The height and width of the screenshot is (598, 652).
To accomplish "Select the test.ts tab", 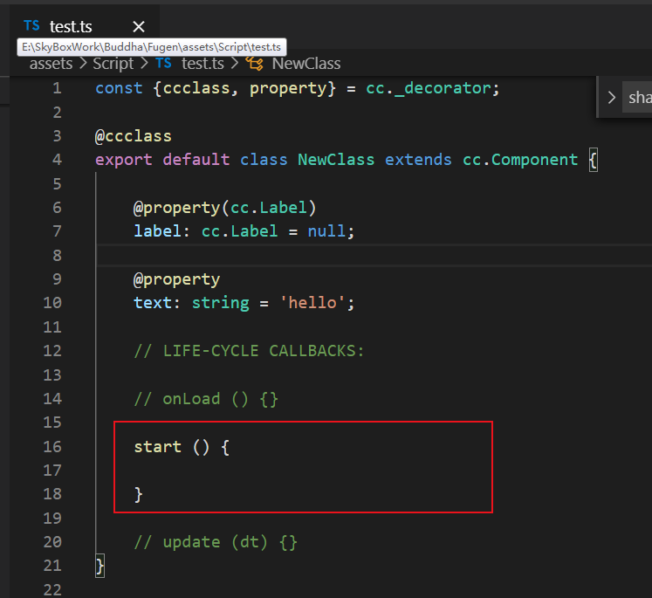I will 85,27.
